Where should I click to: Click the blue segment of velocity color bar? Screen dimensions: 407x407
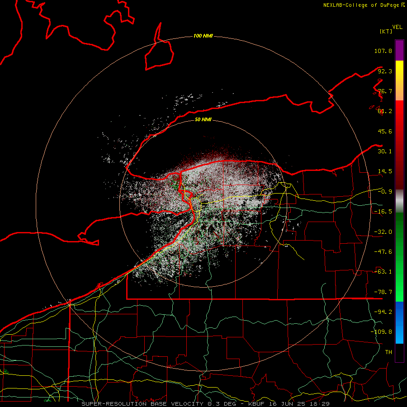click(x=399, y=322)
